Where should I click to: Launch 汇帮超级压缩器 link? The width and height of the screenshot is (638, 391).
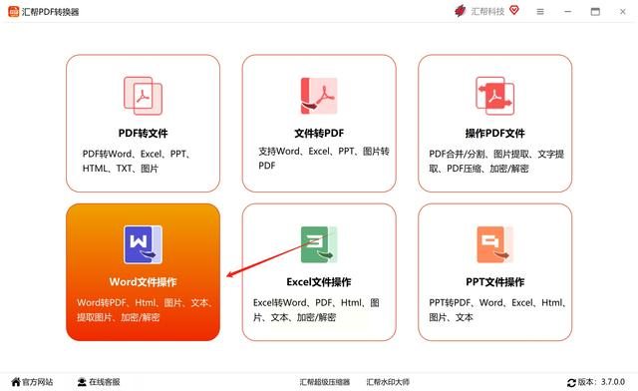325,382
